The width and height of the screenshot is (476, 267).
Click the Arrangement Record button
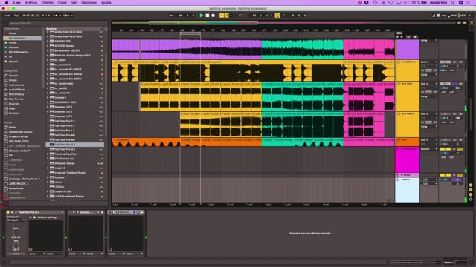(213, 16)
